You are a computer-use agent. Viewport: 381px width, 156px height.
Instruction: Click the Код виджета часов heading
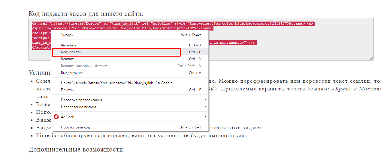pos(86,14)
